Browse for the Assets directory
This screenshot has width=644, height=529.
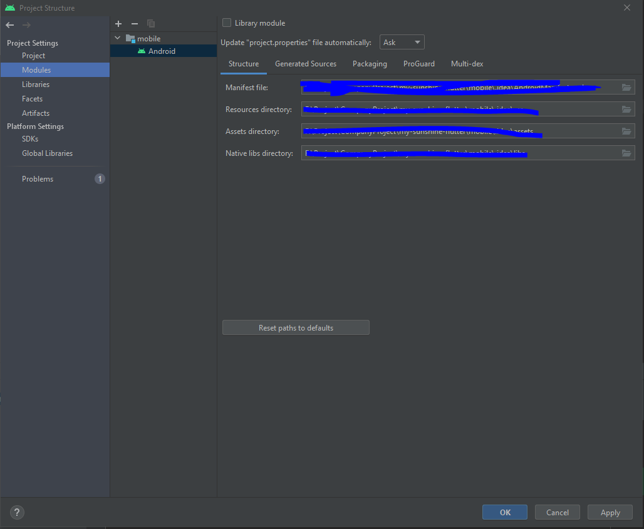(x=626, y=131)
